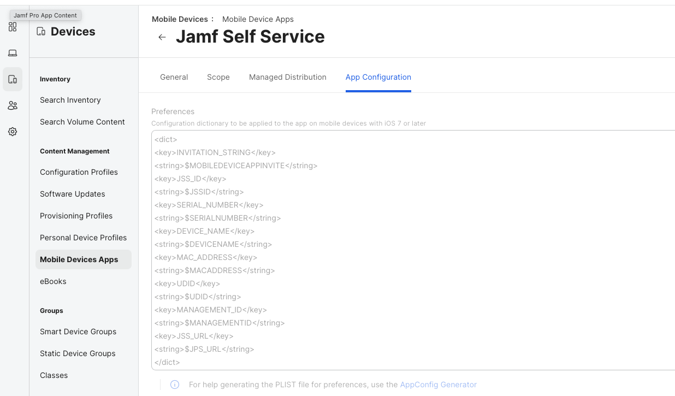
Task: Click the $MACADDRESS string line
Action: click(215, 270)
